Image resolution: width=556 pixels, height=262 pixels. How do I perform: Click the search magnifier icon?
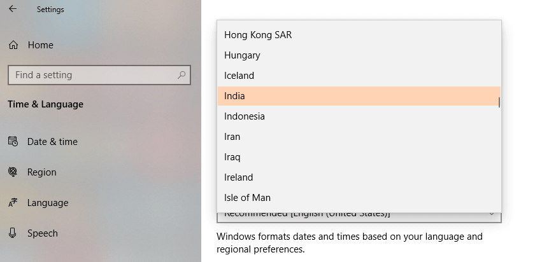(182, 74)
